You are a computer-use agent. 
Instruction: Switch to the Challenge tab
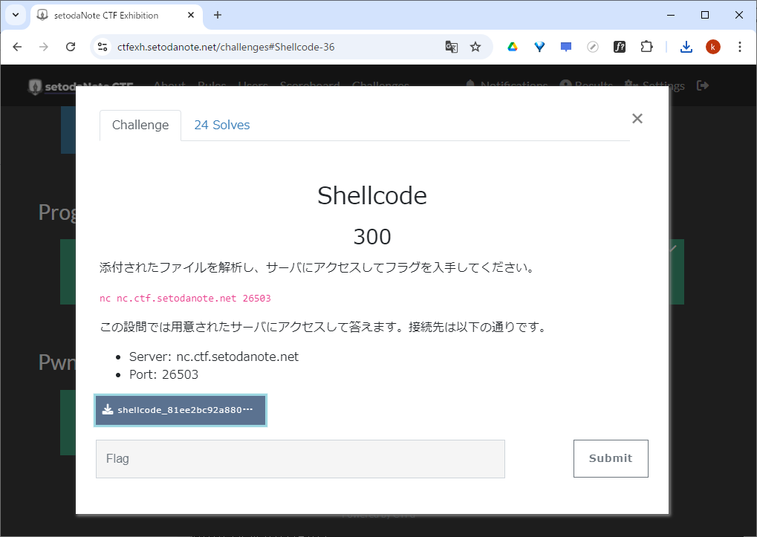coord(140,125)
